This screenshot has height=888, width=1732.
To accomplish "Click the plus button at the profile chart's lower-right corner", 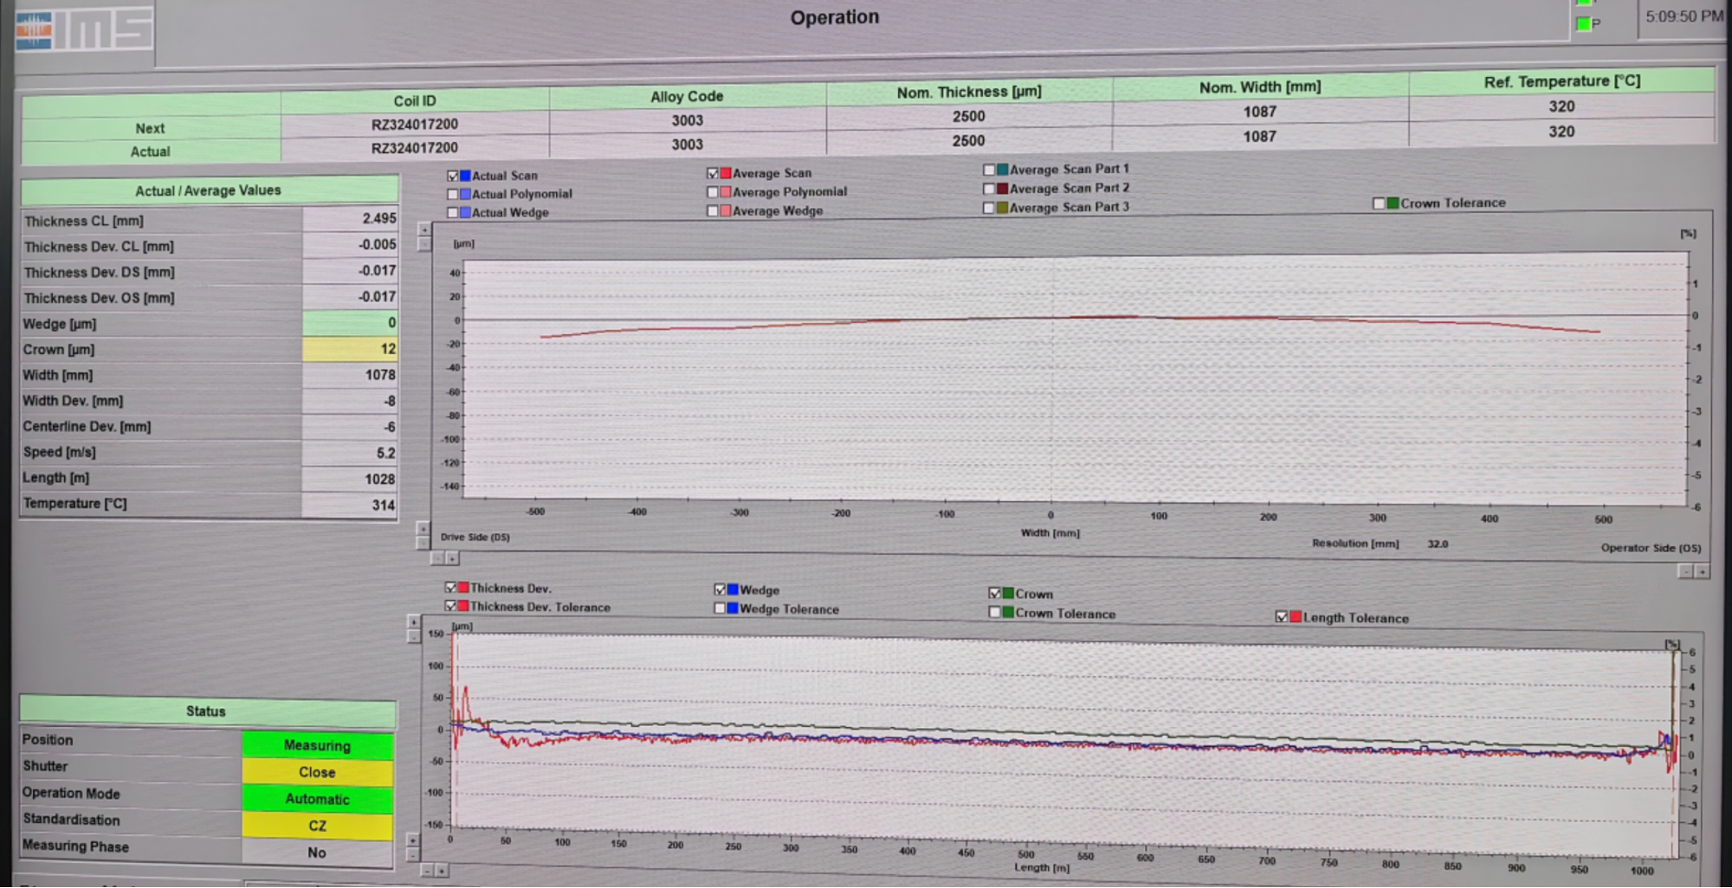I will click(1702, 572).
